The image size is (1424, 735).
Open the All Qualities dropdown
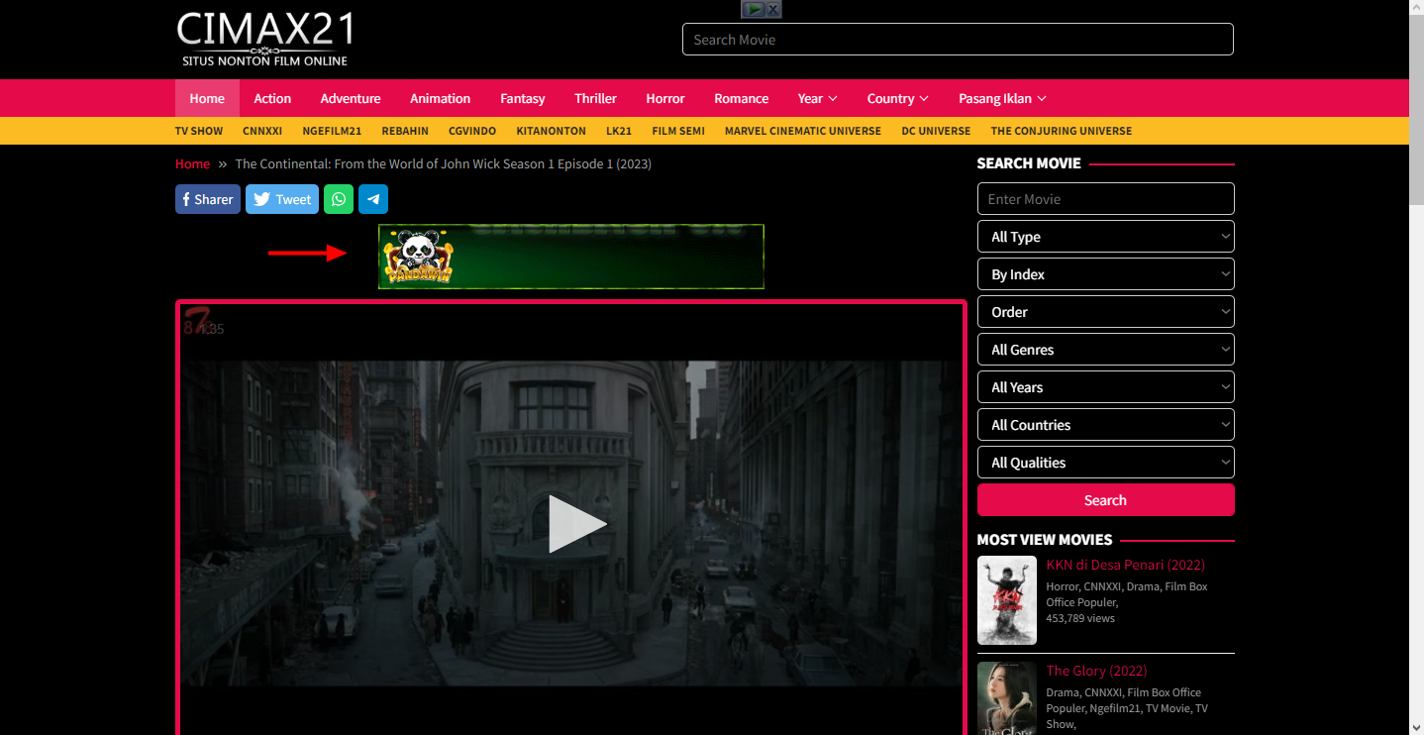tap(1106, 463)
